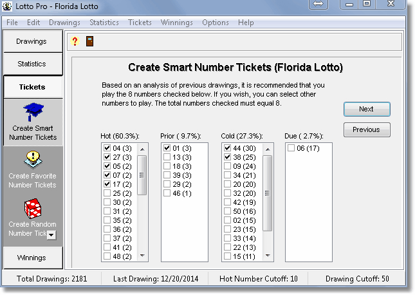
Task: Expand sidebar list with down arrow button
Action: pyautogui.click(x=52, y=236)
